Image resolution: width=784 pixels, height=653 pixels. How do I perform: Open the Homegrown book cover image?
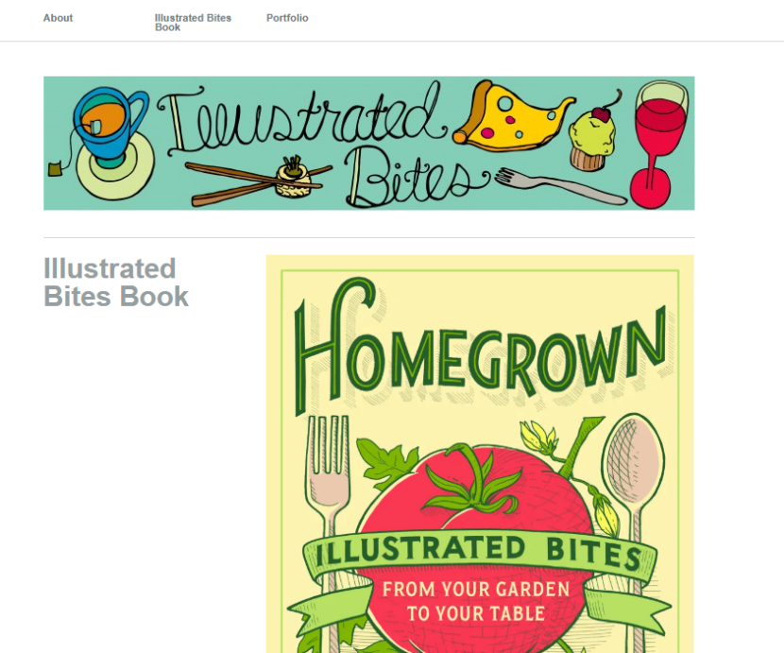480,454
